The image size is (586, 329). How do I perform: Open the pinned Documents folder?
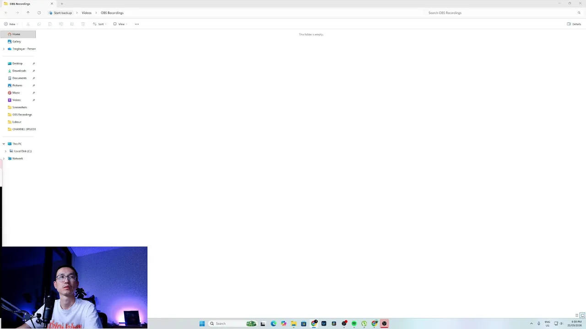pyautogui.click(x=18, y=78)
